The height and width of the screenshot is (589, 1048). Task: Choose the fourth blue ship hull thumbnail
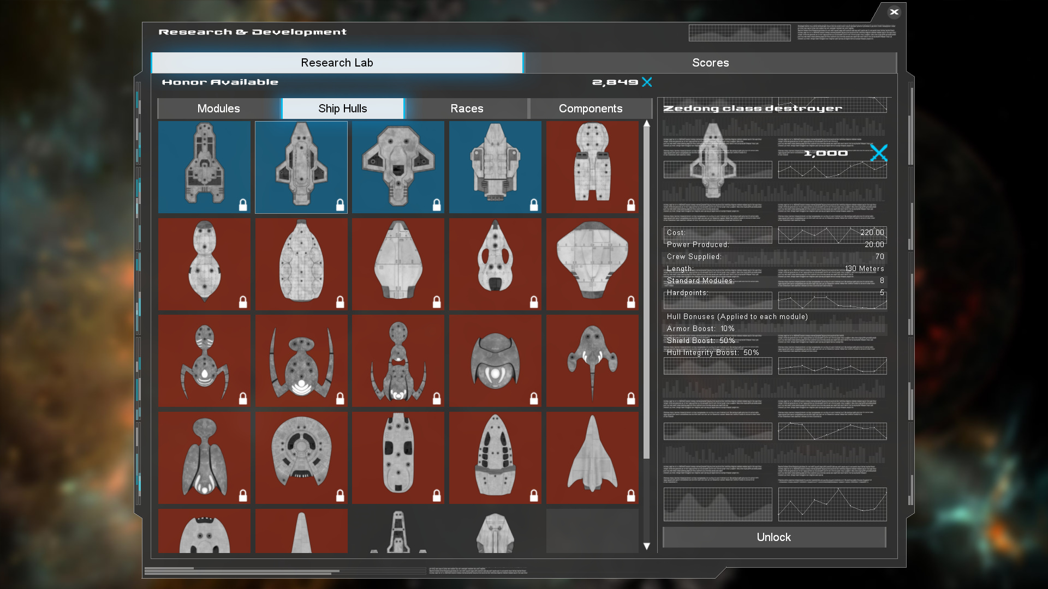click(495, 166)
